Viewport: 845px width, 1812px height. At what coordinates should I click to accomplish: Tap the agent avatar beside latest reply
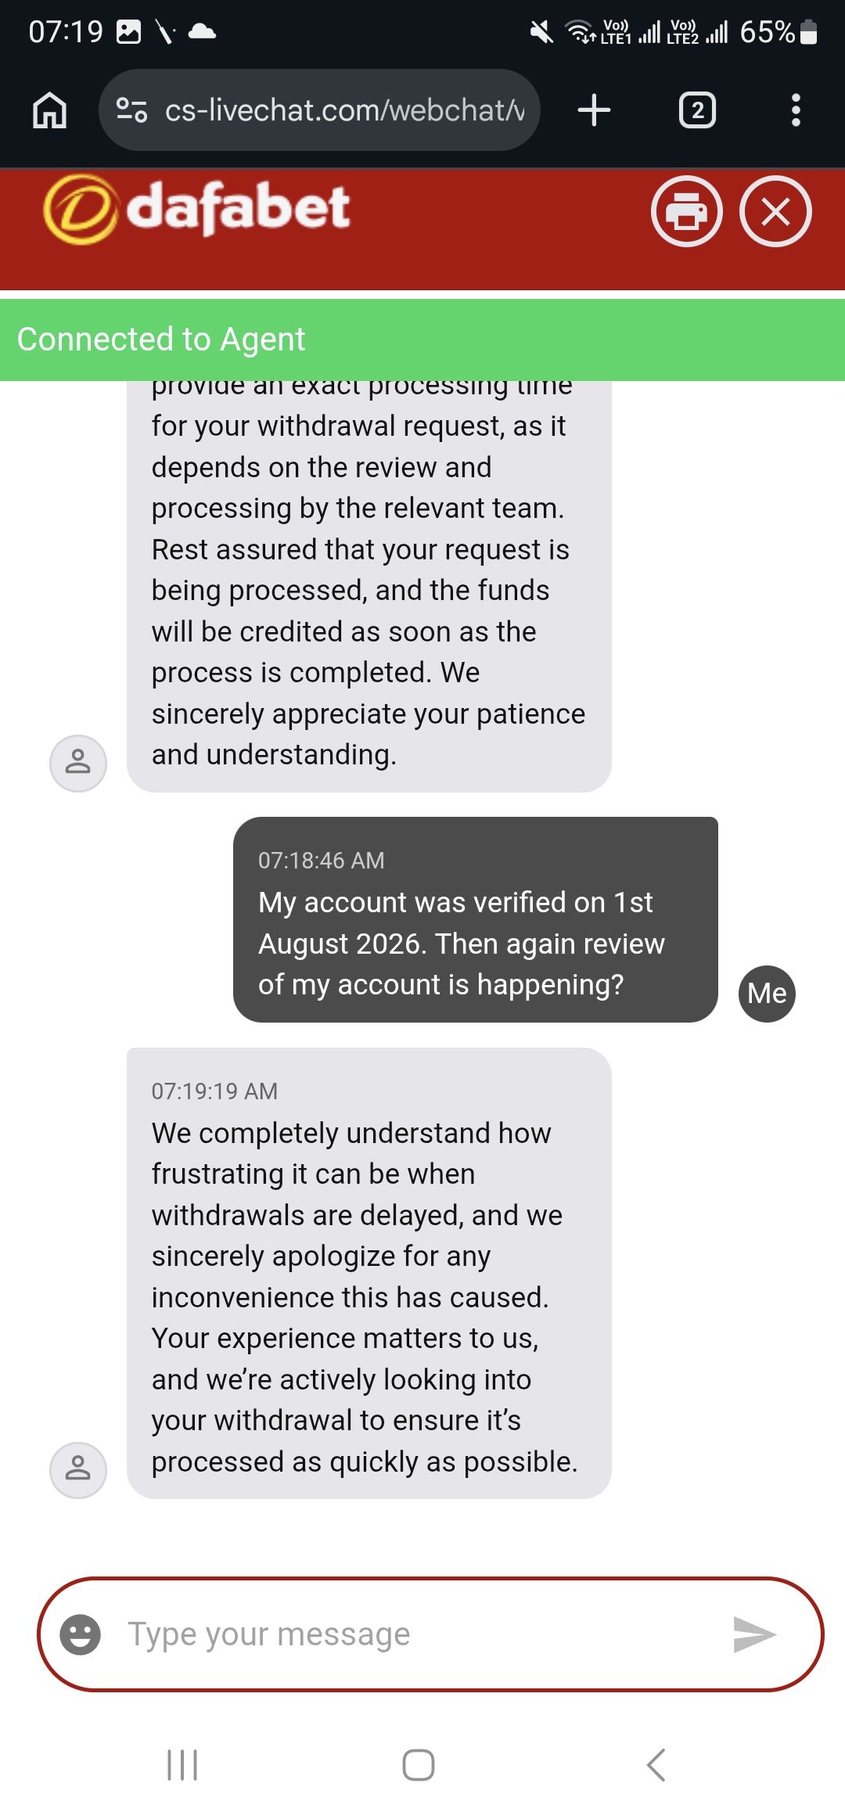tap(78, 1470)
